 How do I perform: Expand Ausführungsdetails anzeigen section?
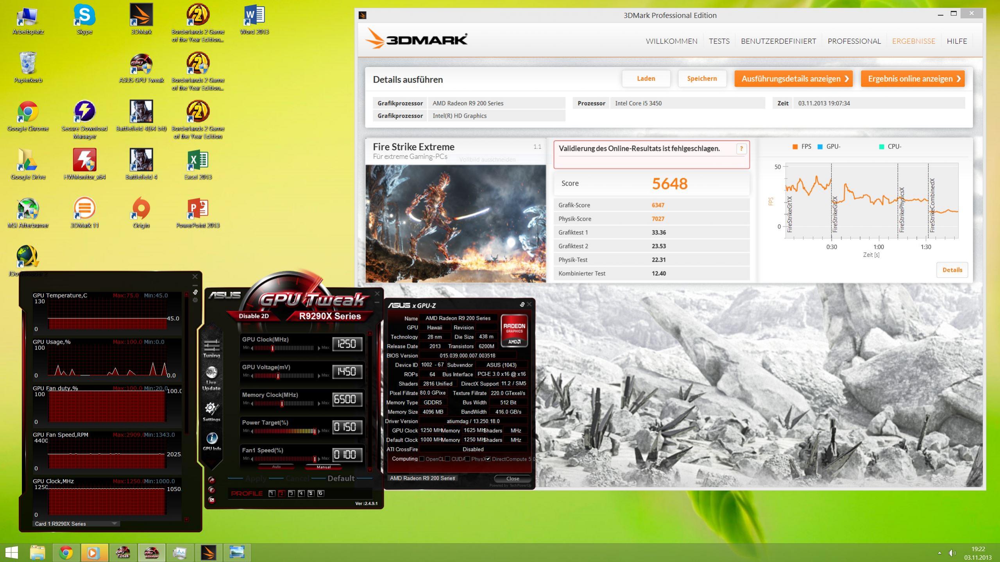pos(793,79)
